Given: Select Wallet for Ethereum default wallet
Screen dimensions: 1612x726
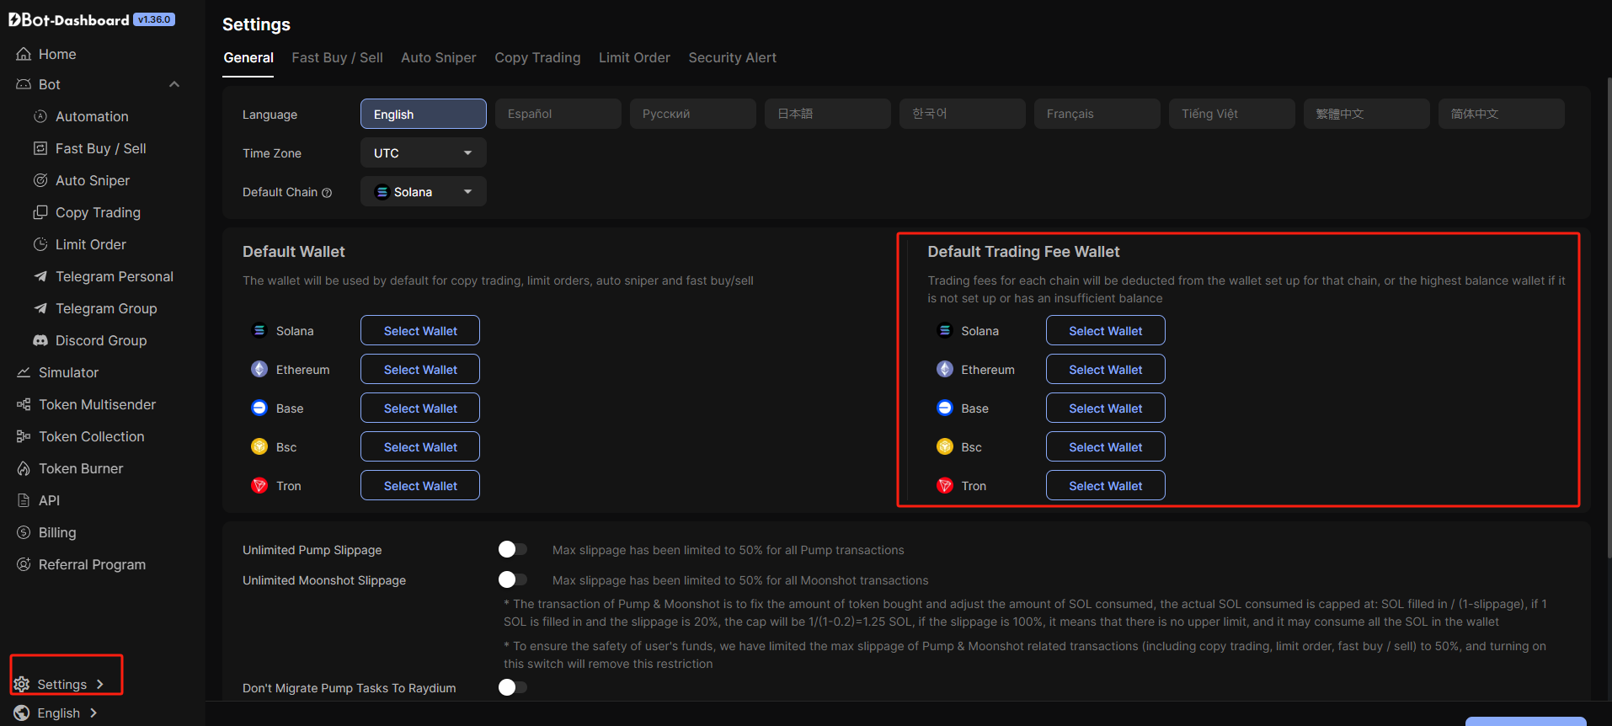Looking at the screenshot, I should pyautogui.click(x=420, y=370).
